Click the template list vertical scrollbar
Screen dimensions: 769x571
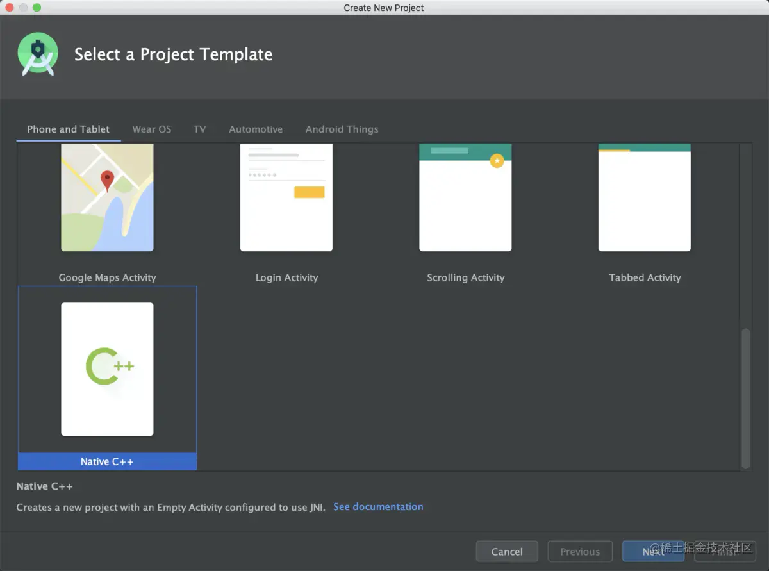(745, 399)
